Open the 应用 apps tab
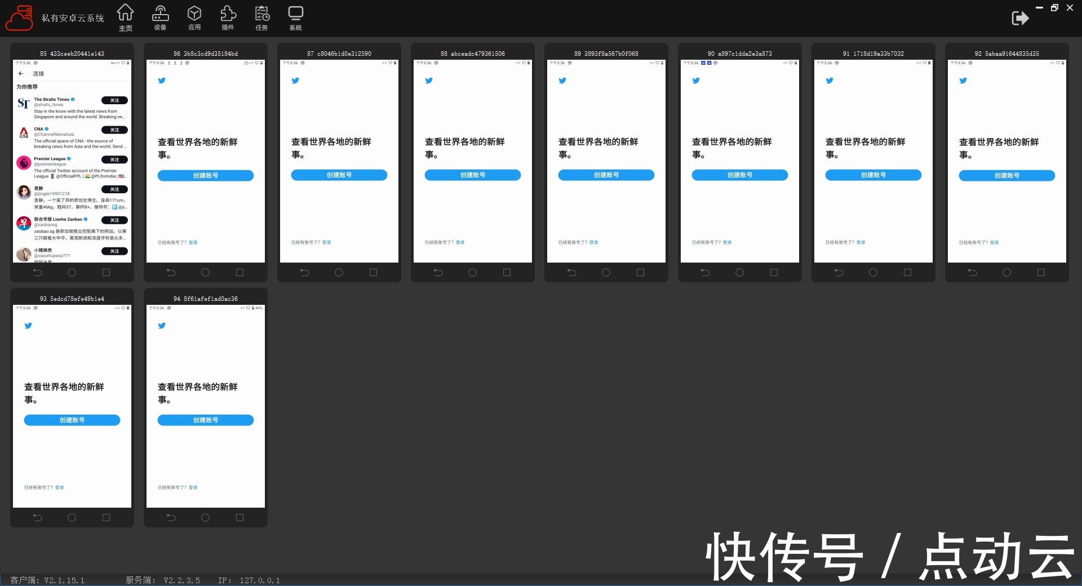Screen dimensions: 1082x586 194,17
